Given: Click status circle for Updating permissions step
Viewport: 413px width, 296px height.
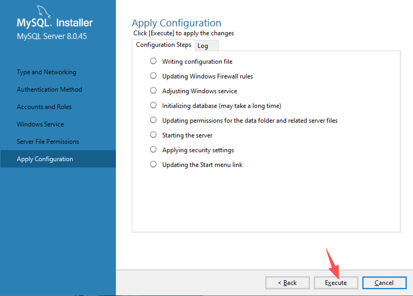Looking at the screenshot, I should (x=153, y=120).
